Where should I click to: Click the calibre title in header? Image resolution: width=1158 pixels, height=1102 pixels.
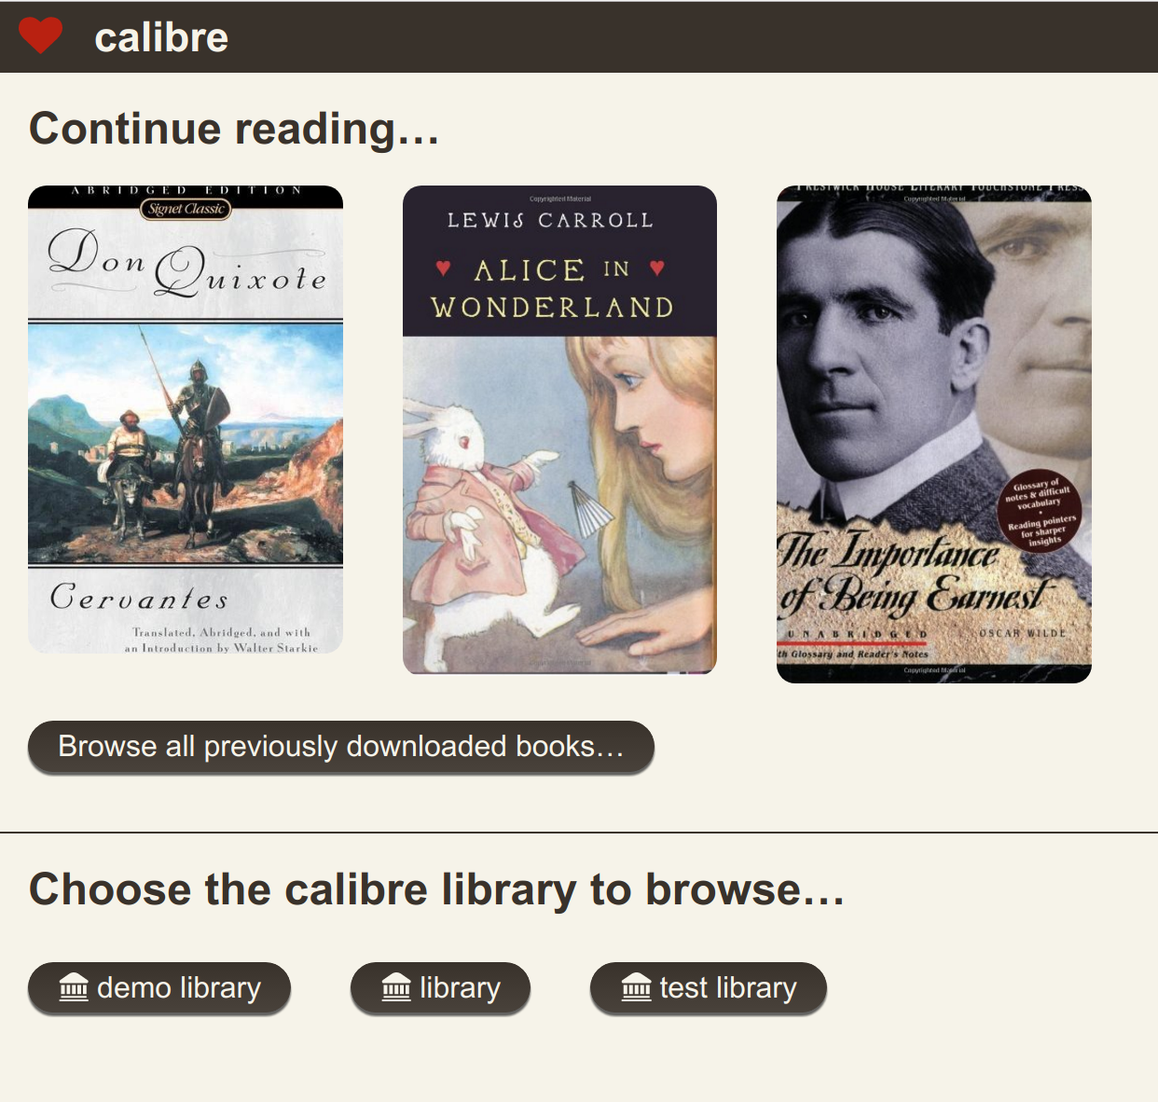tap(161, 37)
